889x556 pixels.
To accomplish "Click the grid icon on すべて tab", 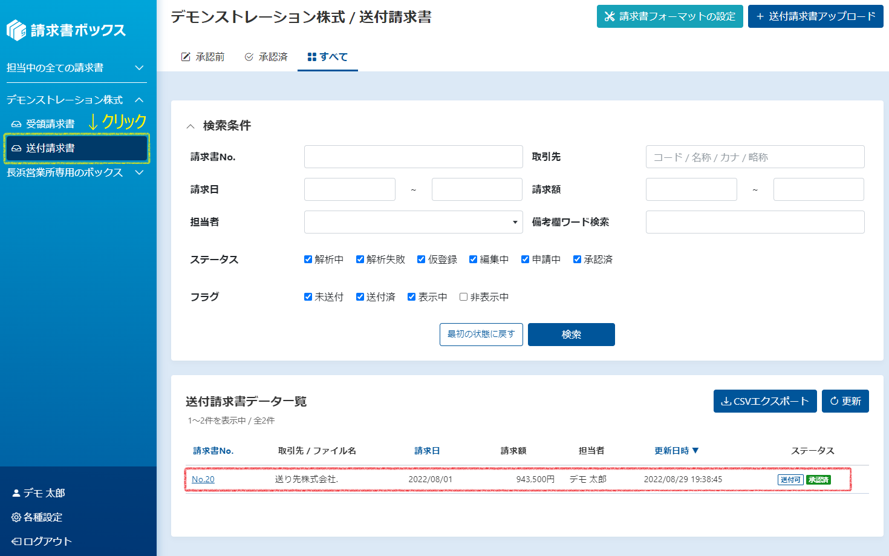I will [x=312, y=57].
